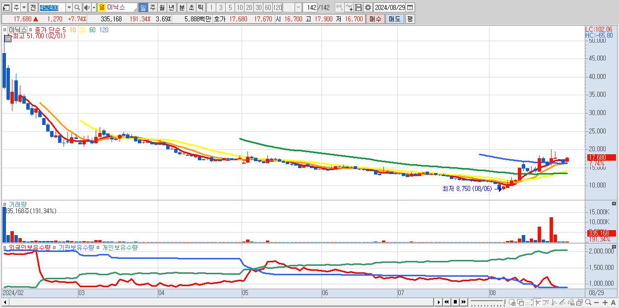
Task: Click the 매수 buy button
Action: pos(375,19)
